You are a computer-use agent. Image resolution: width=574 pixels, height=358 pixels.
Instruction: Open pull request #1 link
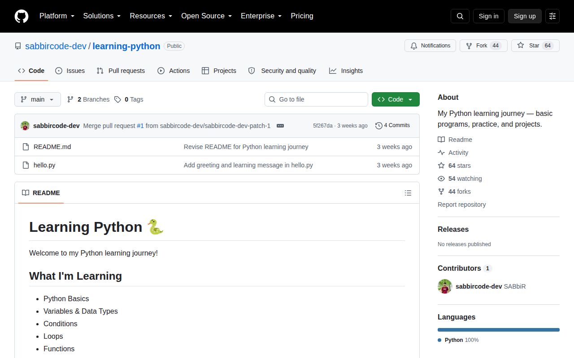point(140,126)
